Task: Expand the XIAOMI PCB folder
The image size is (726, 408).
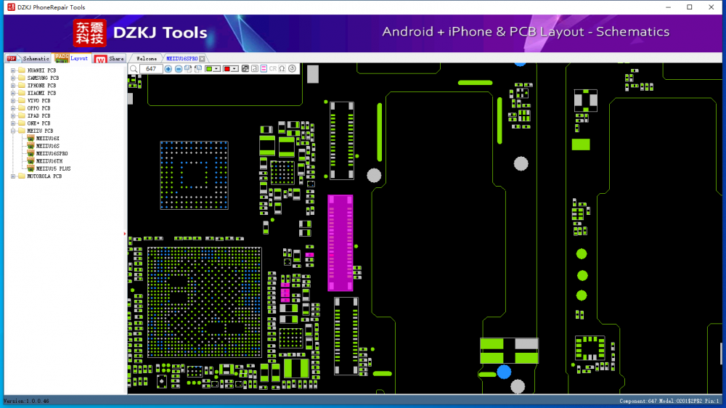Action: (x=13, y=93)
